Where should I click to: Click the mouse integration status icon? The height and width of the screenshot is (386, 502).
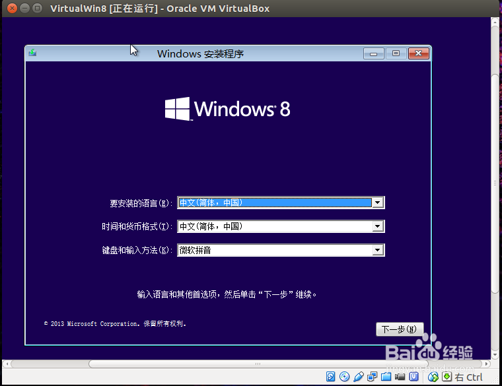(x=433, y=377)
